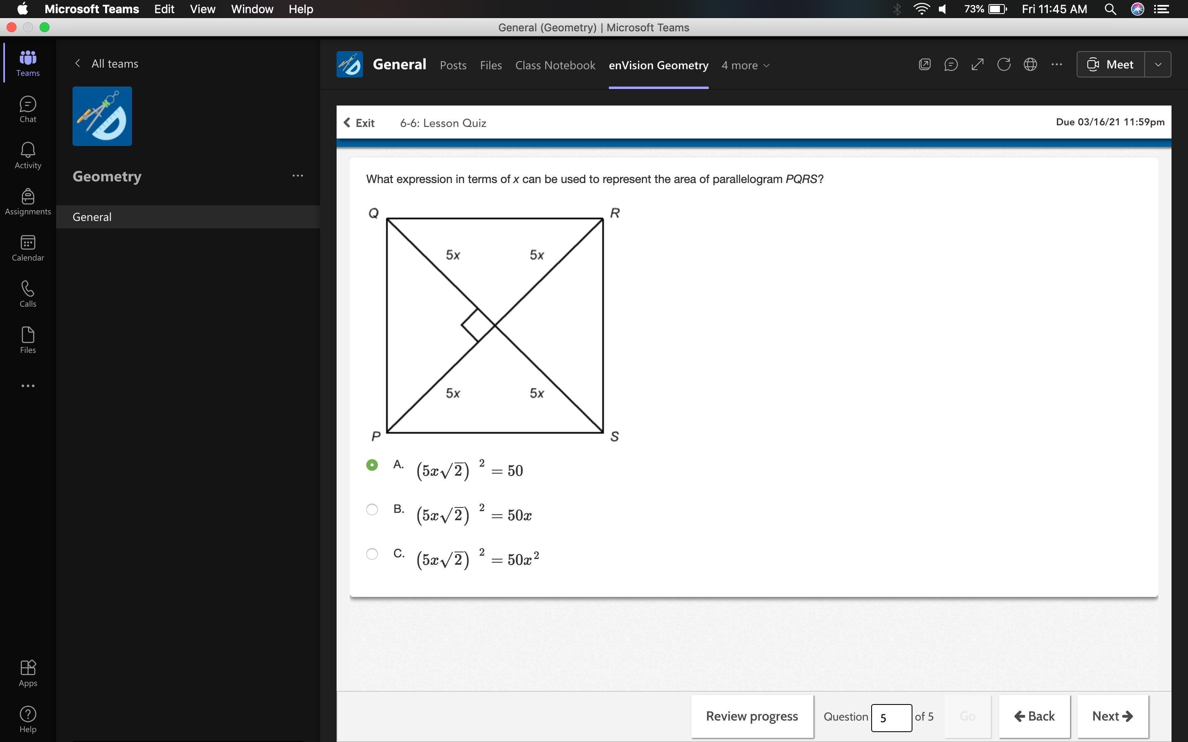Select answer option C radio button
The image size is (1188, 742).
point(372,554)
